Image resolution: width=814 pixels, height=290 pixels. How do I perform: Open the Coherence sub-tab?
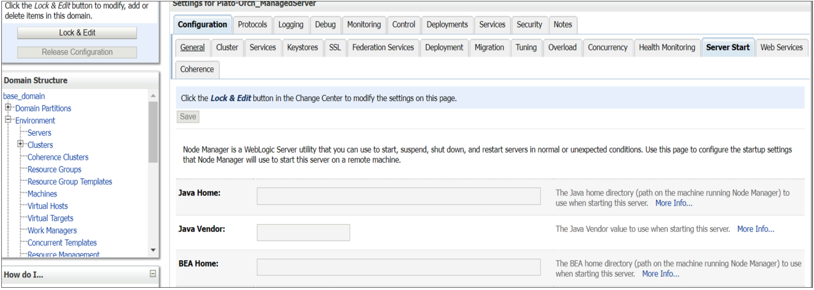[x=197, y=69]
